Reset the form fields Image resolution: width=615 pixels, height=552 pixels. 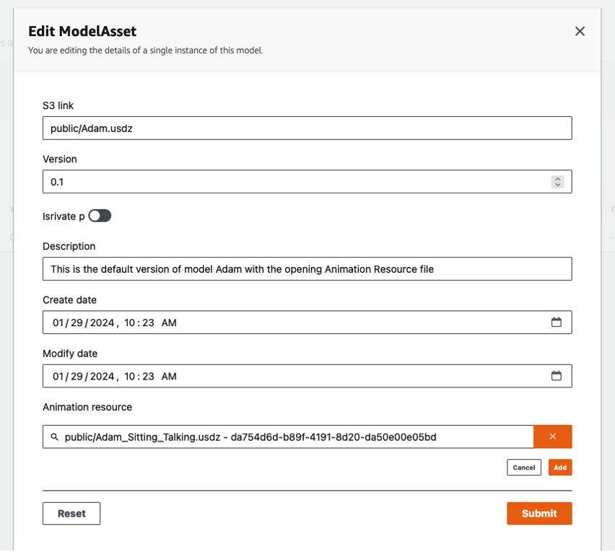(71, 514)
